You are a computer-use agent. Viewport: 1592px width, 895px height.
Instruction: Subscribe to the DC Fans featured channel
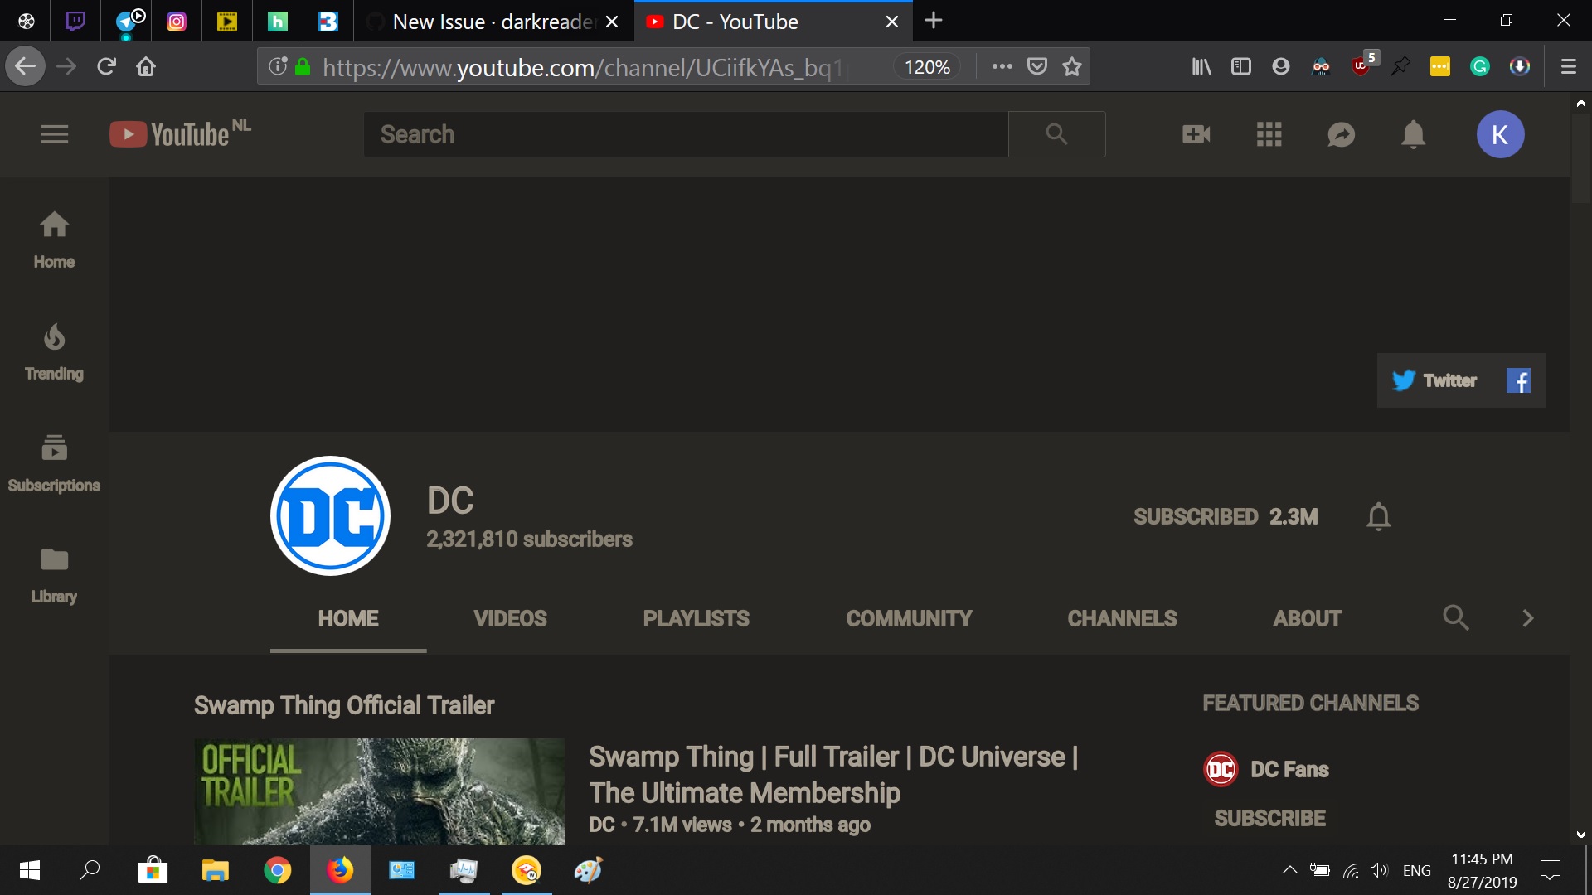[x=1269, y=818]
